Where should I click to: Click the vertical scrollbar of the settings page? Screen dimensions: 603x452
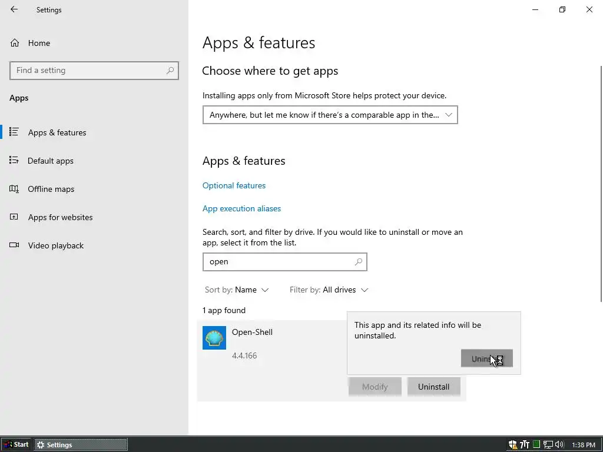pyautogui.click(x=601, y=184)
